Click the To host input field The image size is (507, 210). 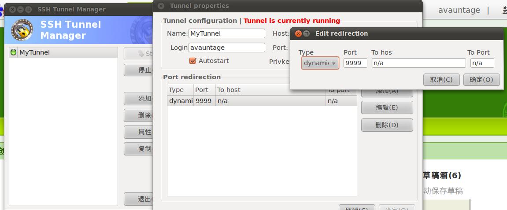point(418,63)
